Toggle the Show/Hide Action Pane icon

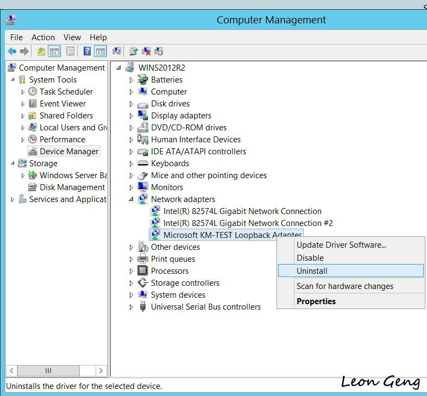pyautogui.click(x=100, y=51)
